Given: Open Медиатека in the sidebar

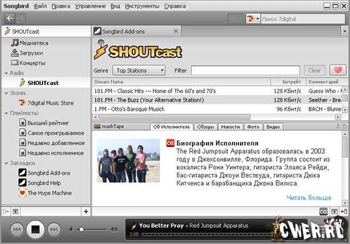Looking at the screenshot, I should [30, 43].
